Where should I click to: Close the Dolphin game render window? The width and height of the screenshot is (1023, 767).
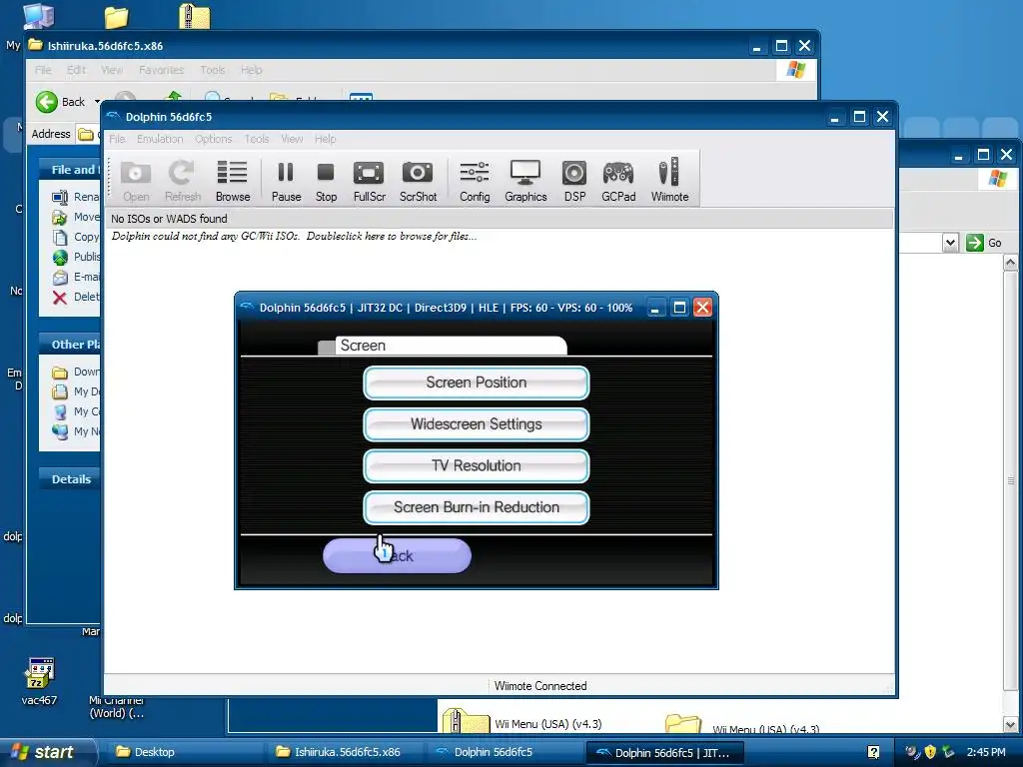point(702,308)
